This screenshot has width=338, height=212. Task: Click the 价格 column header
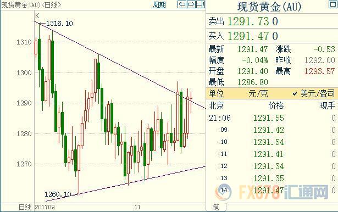[x=276, y=105]
